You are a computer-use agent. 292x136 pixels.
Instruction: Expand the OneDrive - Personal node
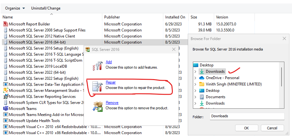point(195,78)
